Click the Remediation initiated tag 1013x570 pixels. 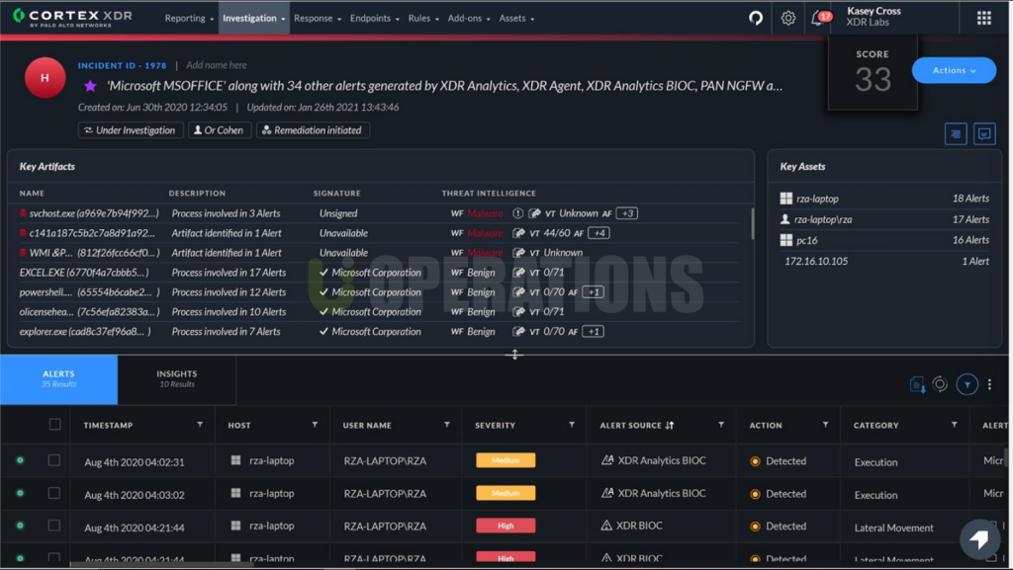(x=314, y=130)
